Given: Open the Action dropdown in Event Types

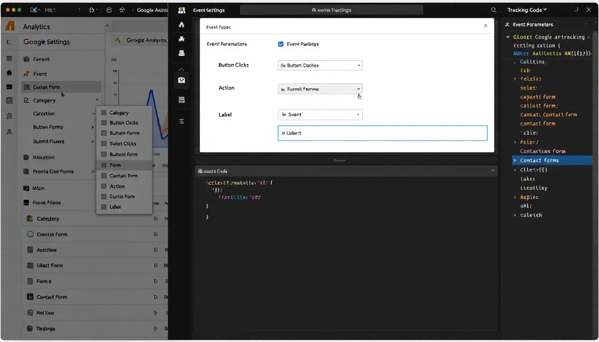Looking at the screenshot, I should (320, 88).
